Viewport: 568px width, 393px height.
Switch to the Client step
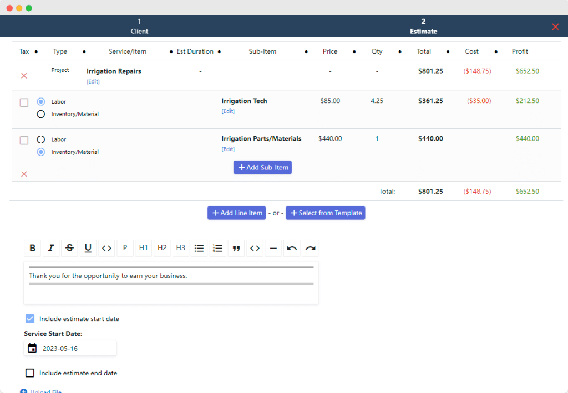click(x=139, y=26)
